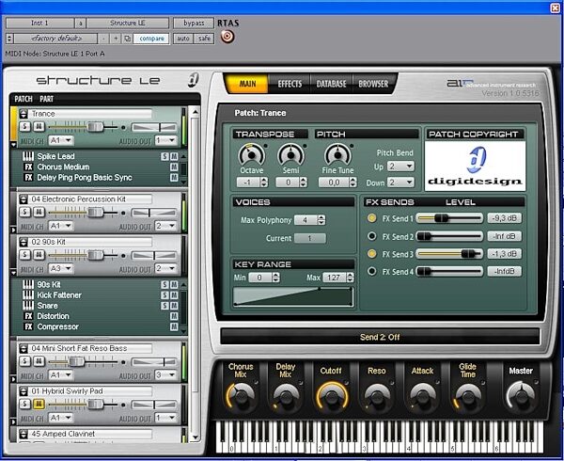Switch to the EFFECTS tab
This screenshot has width=564, height=461.
(x=290, y=84)
